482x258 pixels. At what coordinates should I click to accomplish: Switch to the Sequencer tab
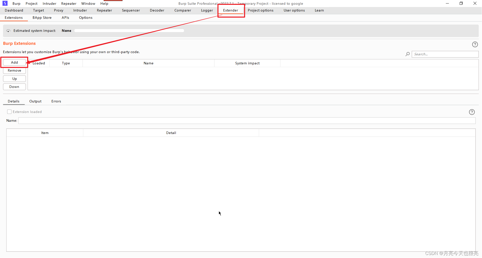131,10
